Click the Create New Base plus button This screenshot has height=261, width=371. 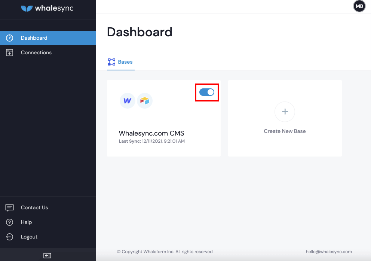(285, 112)
